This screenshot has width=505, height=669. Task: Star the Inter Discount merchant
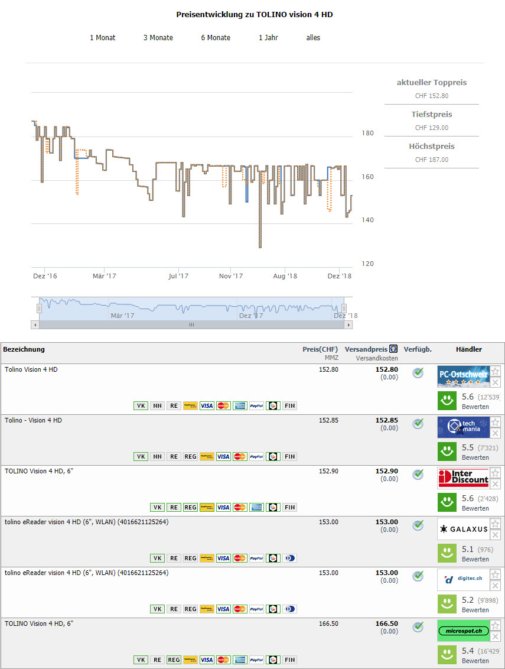[x=496, y=473]
